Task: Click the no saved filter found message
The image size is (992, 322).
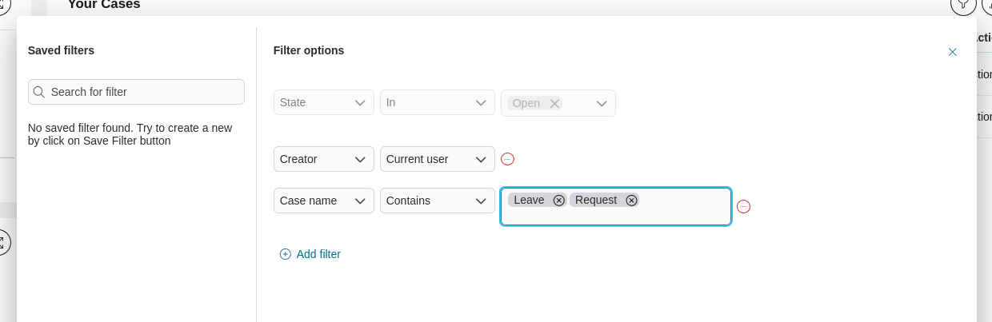Action: [x=130, y=134]
